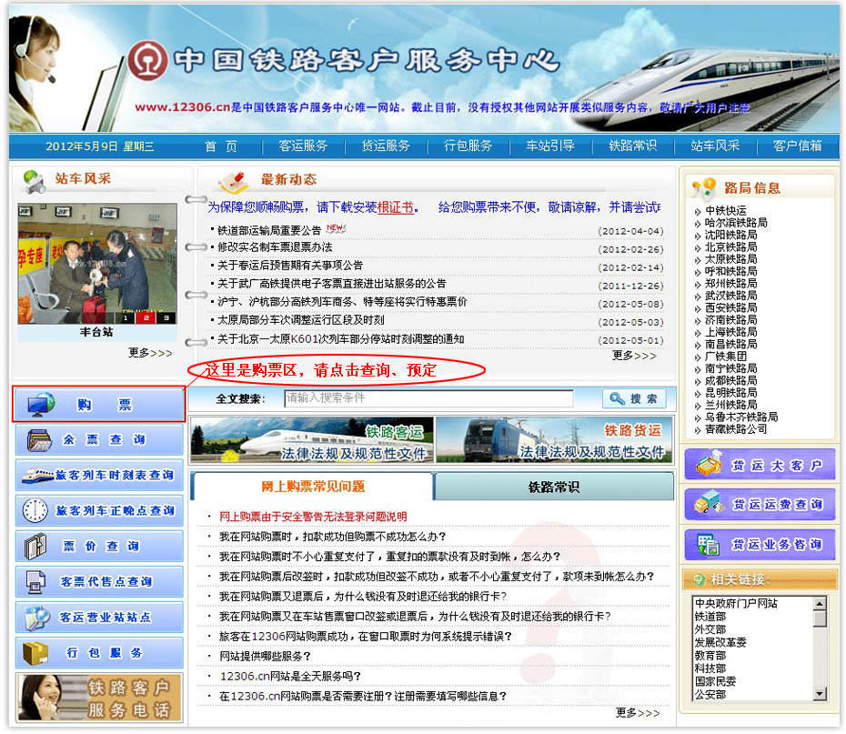Open 上海铁路局 link
Viewport: 846px width, 734px height.
[730, 332]
